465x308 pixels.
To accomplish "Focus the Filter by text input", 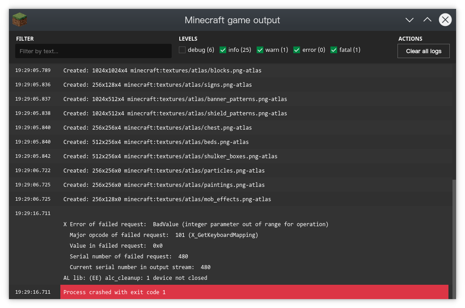I will coord(93,51).
